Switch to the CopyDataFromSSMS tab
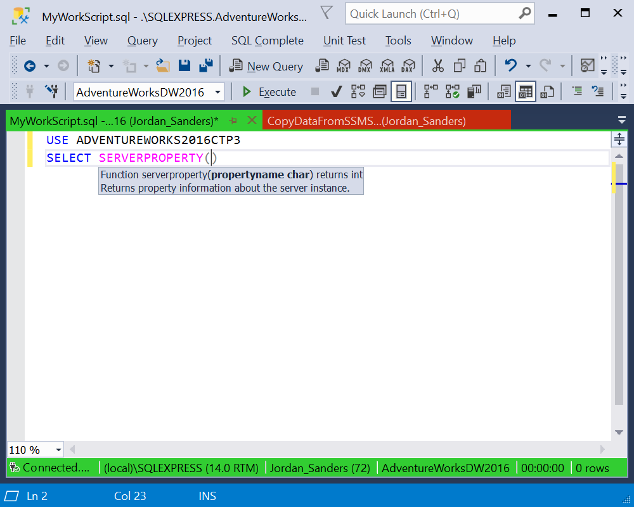This screenshot has width=634, height=507. point(387,121)
